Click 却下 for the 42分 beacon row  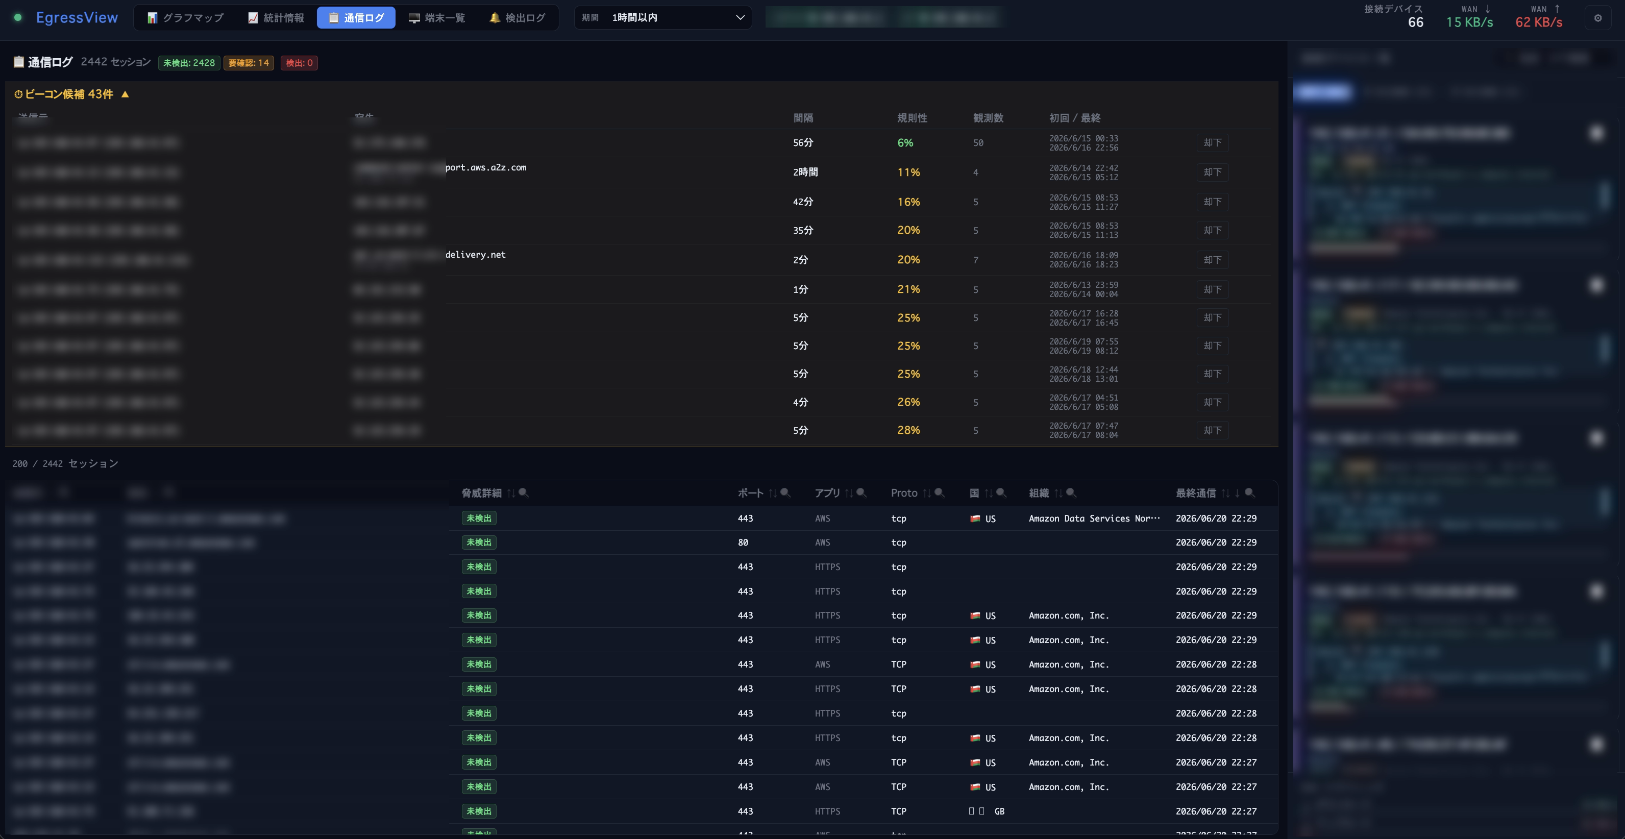[1213, 202]
